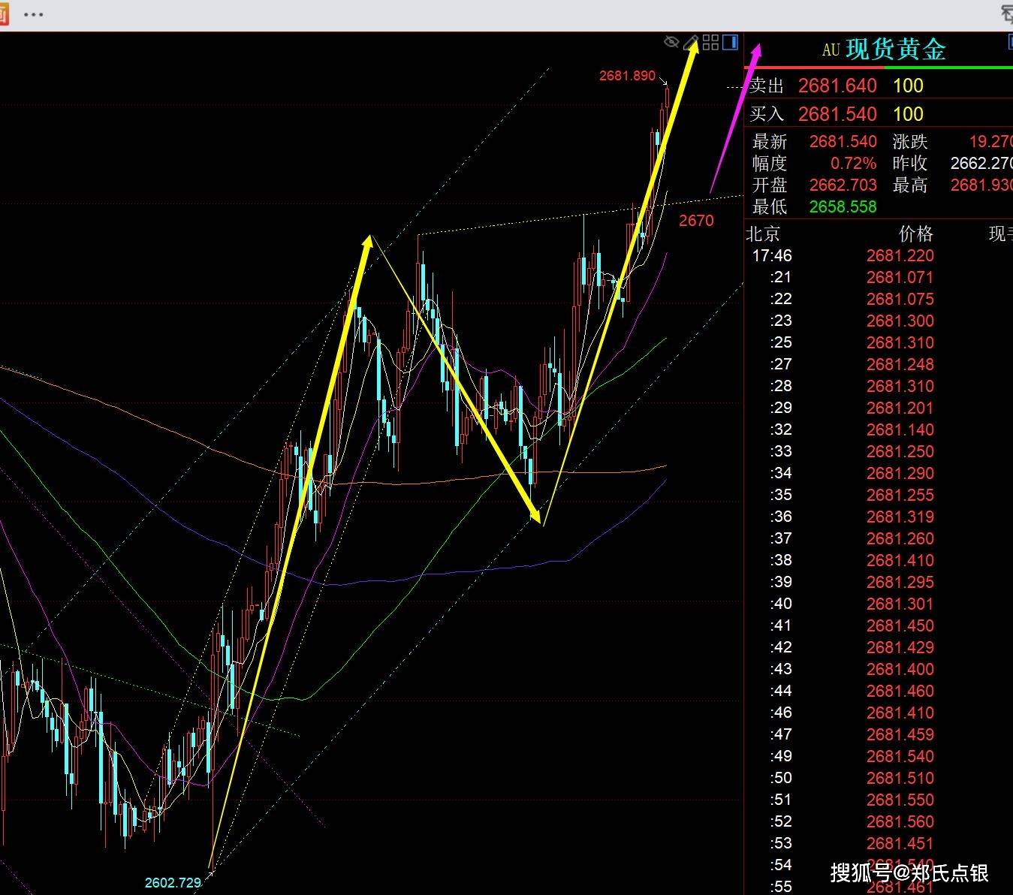The height and width of the screenshot is (895, 1013).
Task: Click the buy volume 100 in 买入 row
Action: pyautogui.click(x=908, y=114)
